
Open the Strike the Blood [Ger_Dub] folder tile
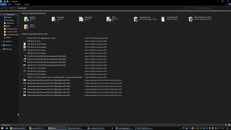[200, 19]
